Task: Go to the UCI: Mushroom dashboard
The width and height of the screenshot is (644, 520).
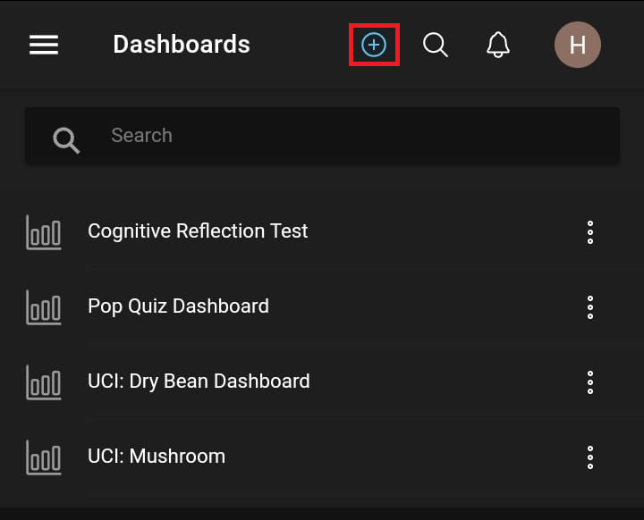Action: (x=157, y=457)
